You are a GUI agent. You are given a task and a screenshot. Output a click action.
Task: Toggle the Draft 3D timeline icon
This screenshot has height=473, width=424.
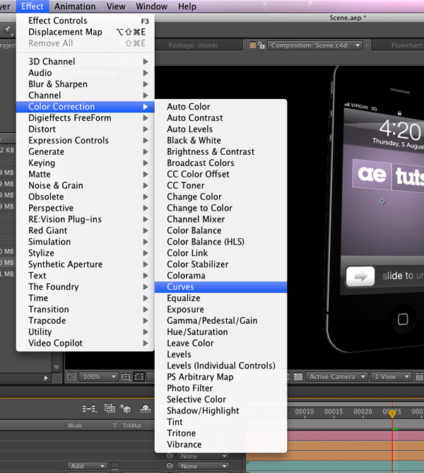pyautogui.click(x=125, y=409)
